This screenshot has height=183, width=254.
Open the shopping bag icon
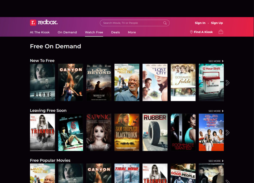[221, 31]
